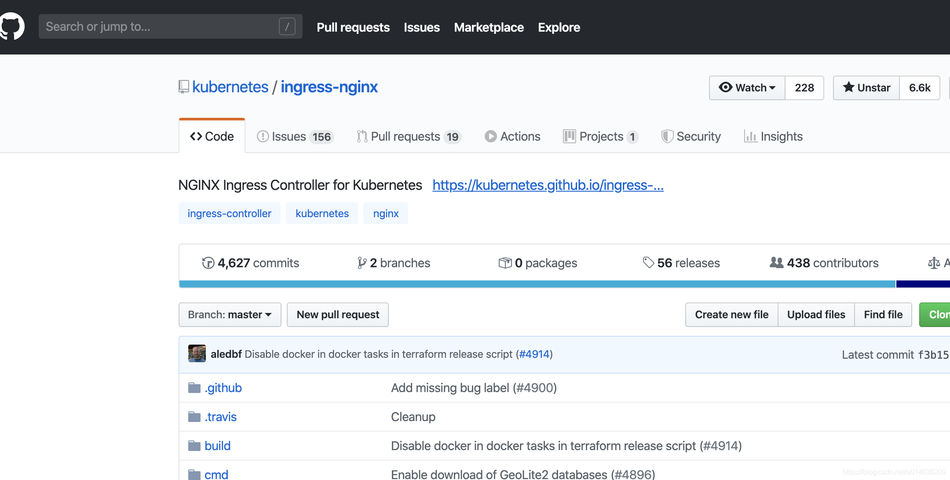This screenshot has height=480, width=950.
Task: Click the GitHub Octocat logo
Action: [12, 26]
